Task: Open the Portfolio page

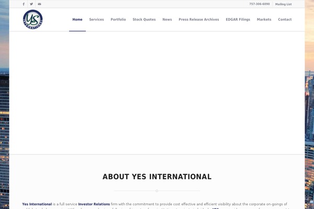Action: tap(118, 19)
